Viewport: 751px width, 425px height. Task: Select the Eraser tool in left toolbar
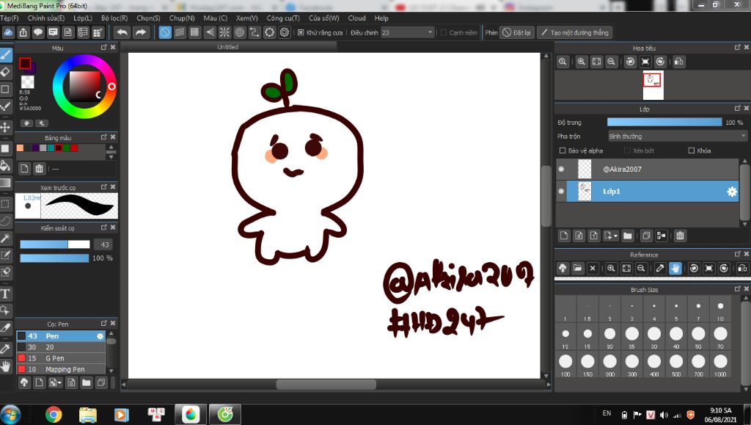(6, 72)
